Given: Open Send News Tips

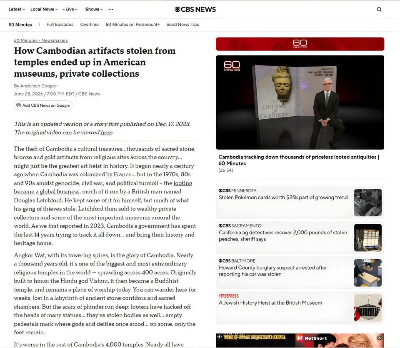Looking at the screenshot, I should coord(182,25).
